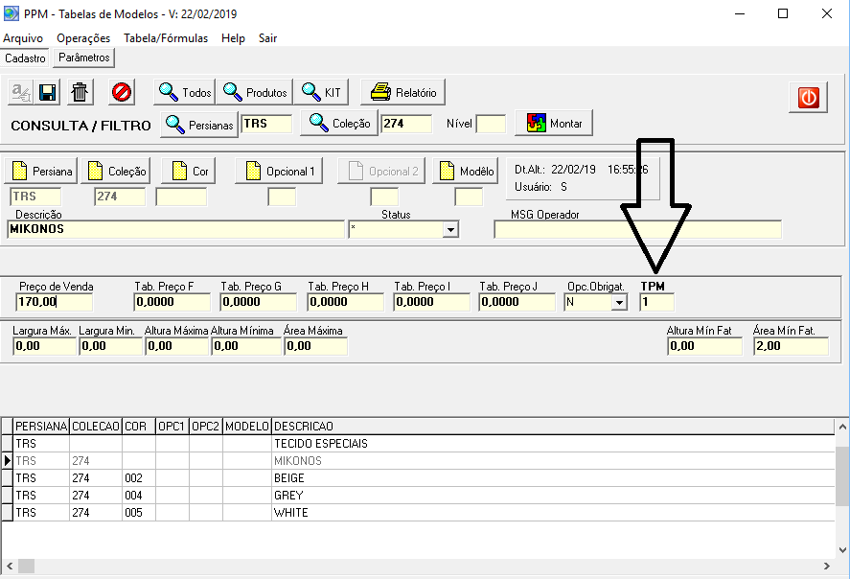850x579 pixels.
Task: Click the rename/edit text icon
Action: tap(20, 92)
